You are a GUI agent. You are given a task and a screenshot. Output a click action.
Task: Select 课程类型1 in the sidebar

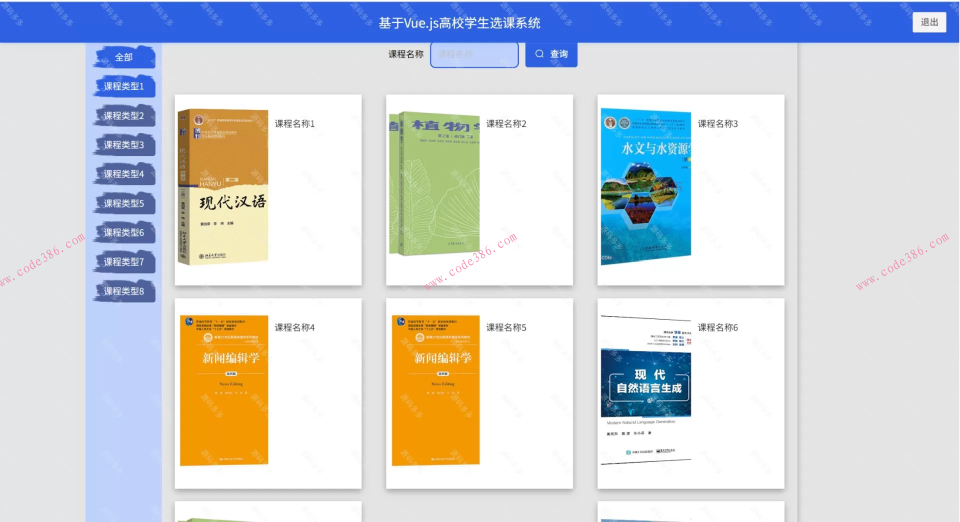point(124,86)
